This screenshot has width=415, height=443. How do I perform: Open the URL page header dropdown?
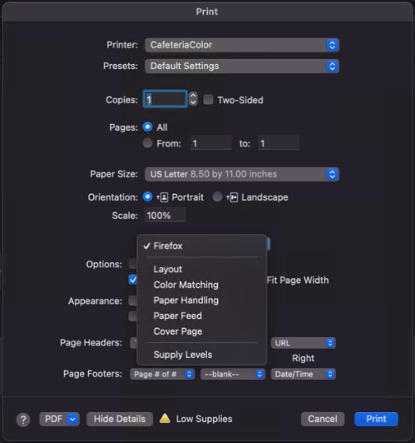[x=304, y=343]
